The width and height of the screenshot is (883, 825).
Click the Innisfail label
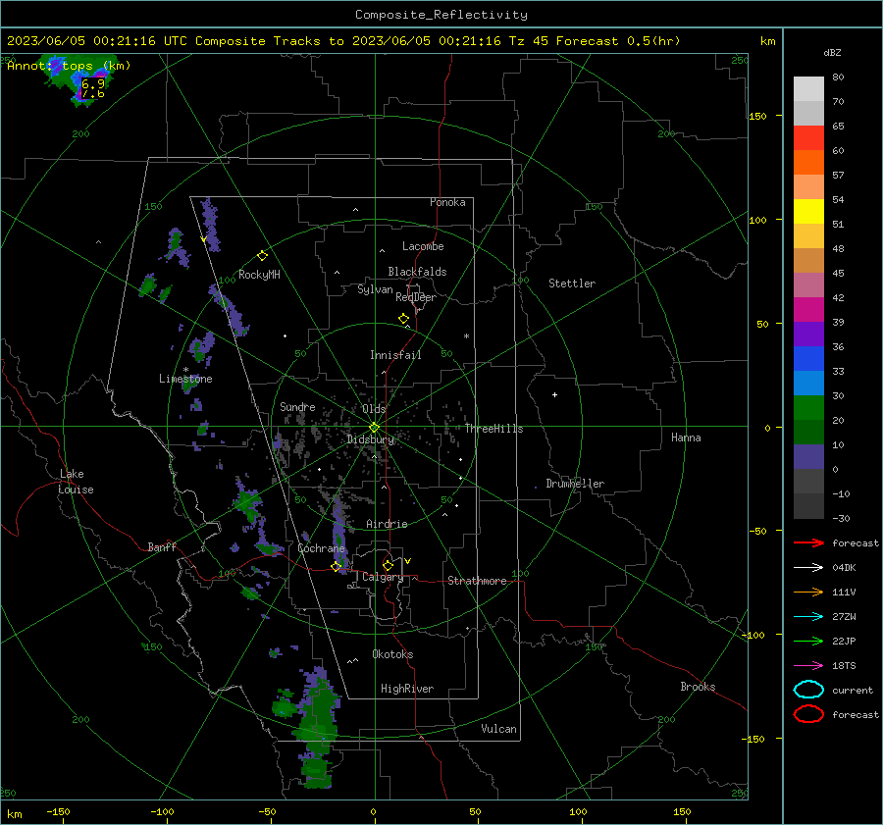[395, 355]
